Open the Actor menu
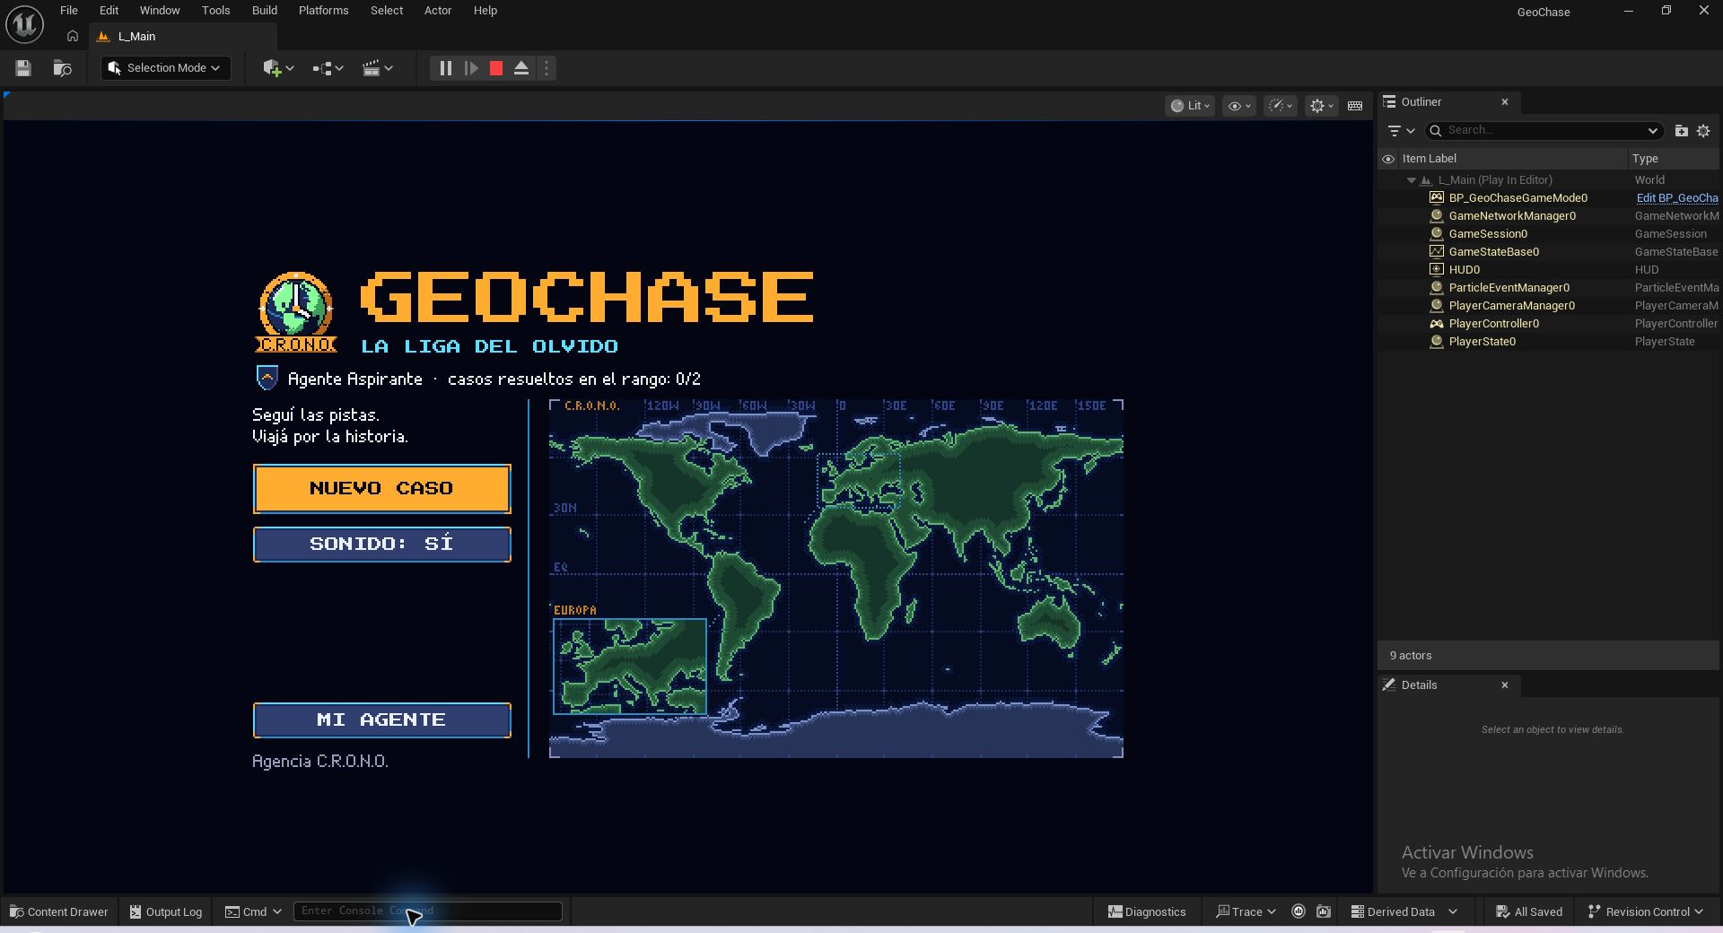 (x=438, y=11)
